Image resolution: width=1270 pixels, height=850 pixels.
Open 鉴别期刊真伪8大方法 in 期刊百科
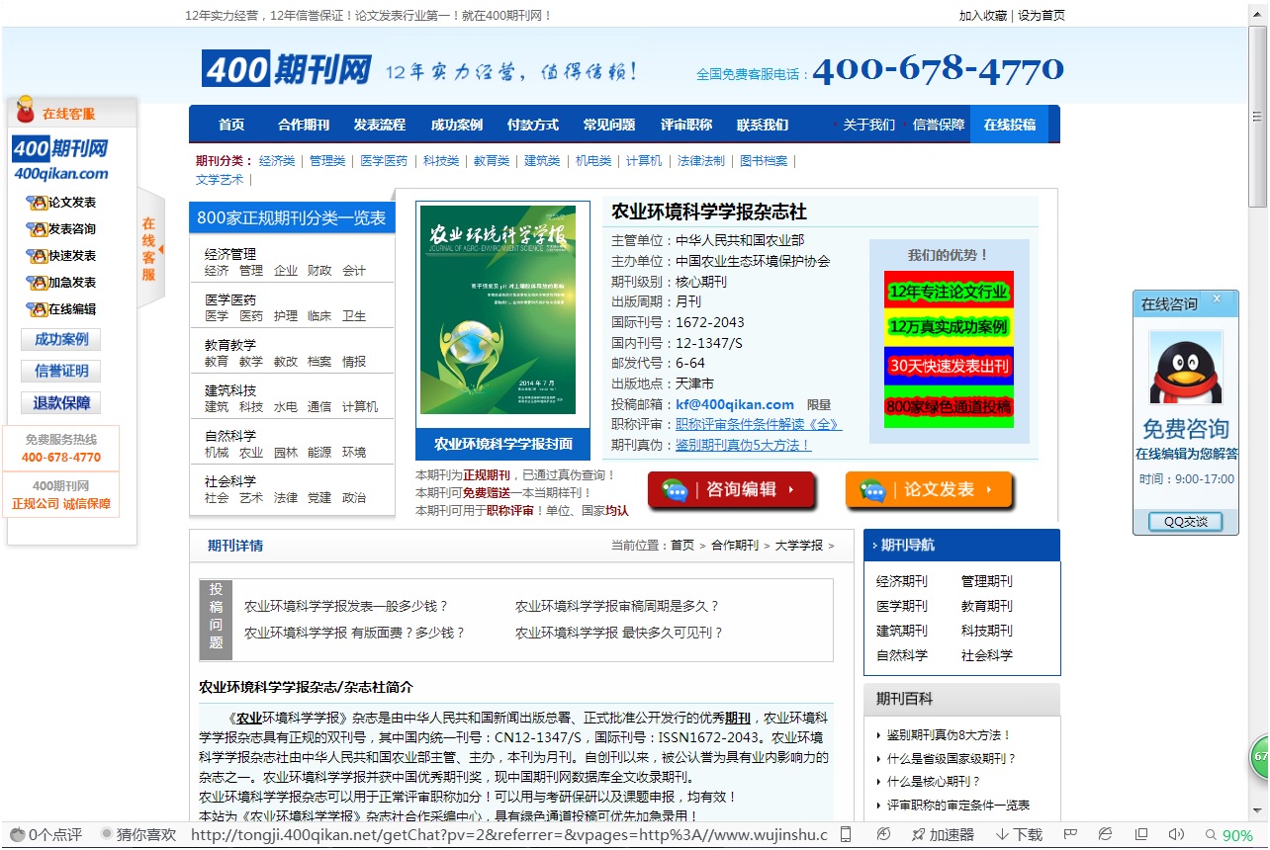[949, 735]
